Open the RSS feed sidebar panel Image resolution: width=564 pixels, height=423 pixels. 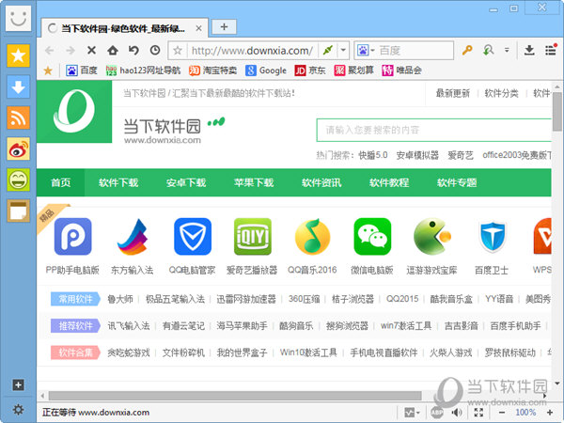coord(19,117)
